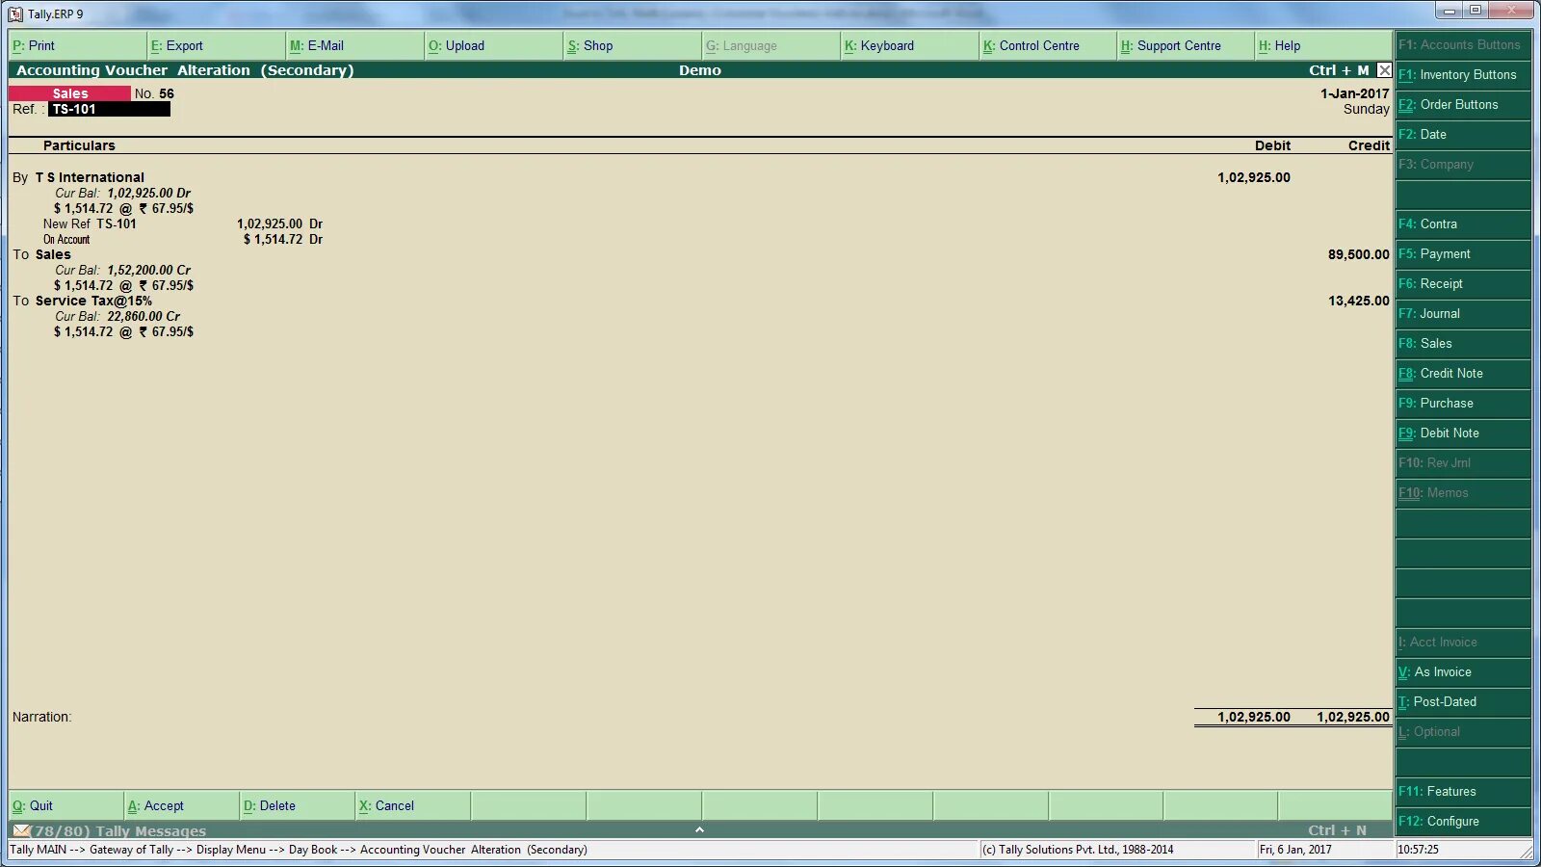
Task: Switch to the Payment voucher type
Action: click(1463, 254)
